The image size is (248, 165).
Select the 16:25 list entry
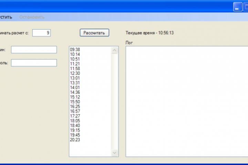tap(75, 107)
